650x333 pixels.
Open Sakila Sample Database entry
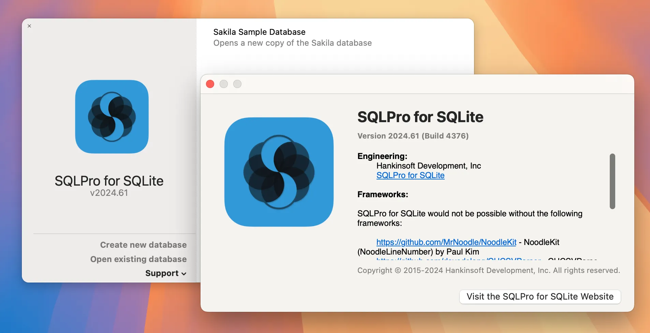(x=335, y=37)
